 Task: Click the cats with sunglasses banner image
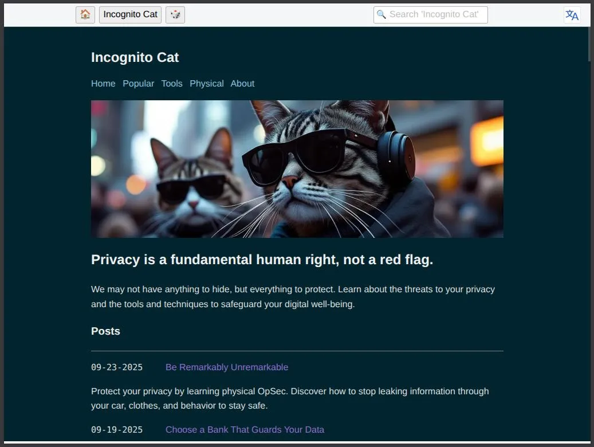[x=297, y=168]
